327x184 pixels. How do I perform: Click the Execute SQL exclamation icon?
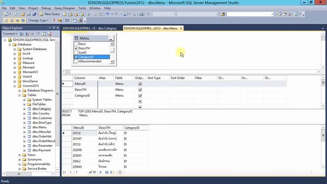coord(54,20)
